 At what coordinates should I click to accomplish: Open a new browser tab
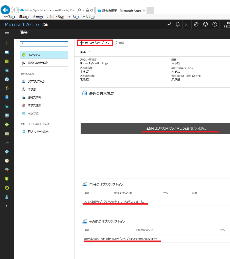pos(150,11)
